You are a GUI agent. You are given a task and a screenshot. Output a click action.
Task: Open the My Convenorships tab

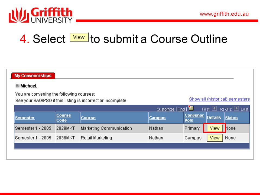pyautogui.click(x=33, y=76)
